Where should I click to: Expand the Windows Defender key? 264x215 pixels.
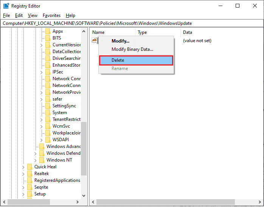click(35, 154)
